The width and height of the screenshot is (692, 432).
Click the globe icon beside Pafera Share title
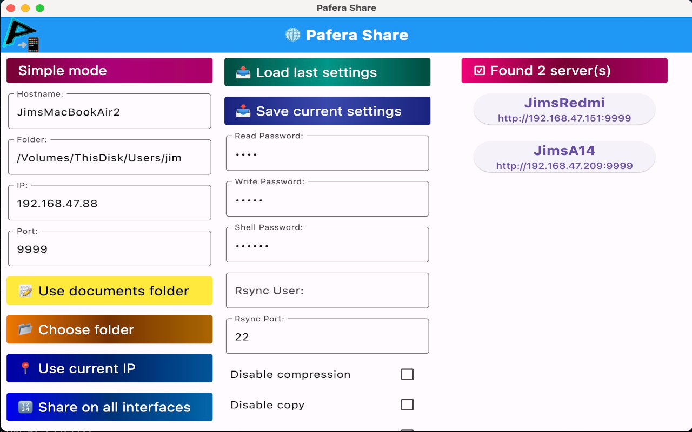pos(292,35)
